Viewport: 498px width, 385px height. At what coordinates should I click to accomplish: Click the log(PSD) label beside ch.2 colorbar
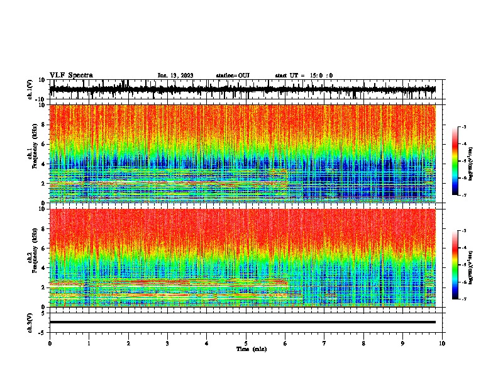click(x=470, y=267)
